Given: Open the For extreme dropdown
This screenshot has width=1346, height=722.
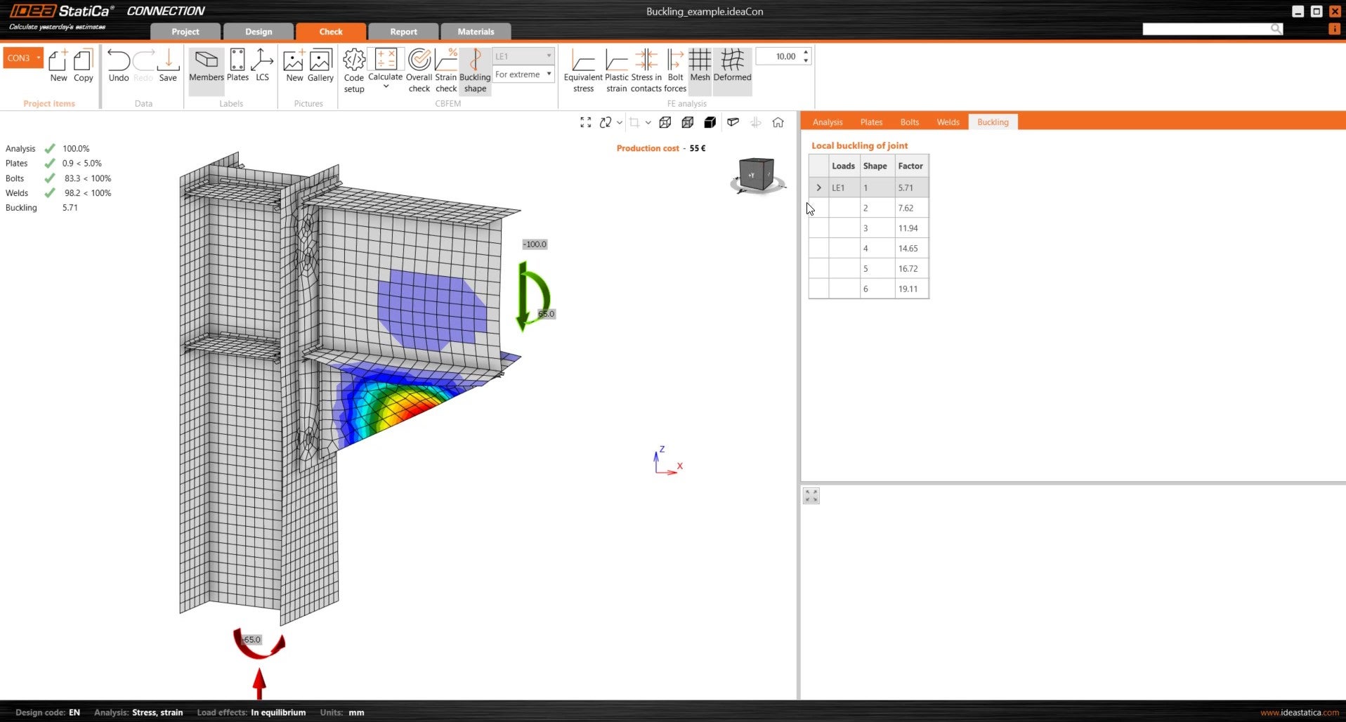Looking at the screenshot, I should pyautogui.click(x=523, y=74).
